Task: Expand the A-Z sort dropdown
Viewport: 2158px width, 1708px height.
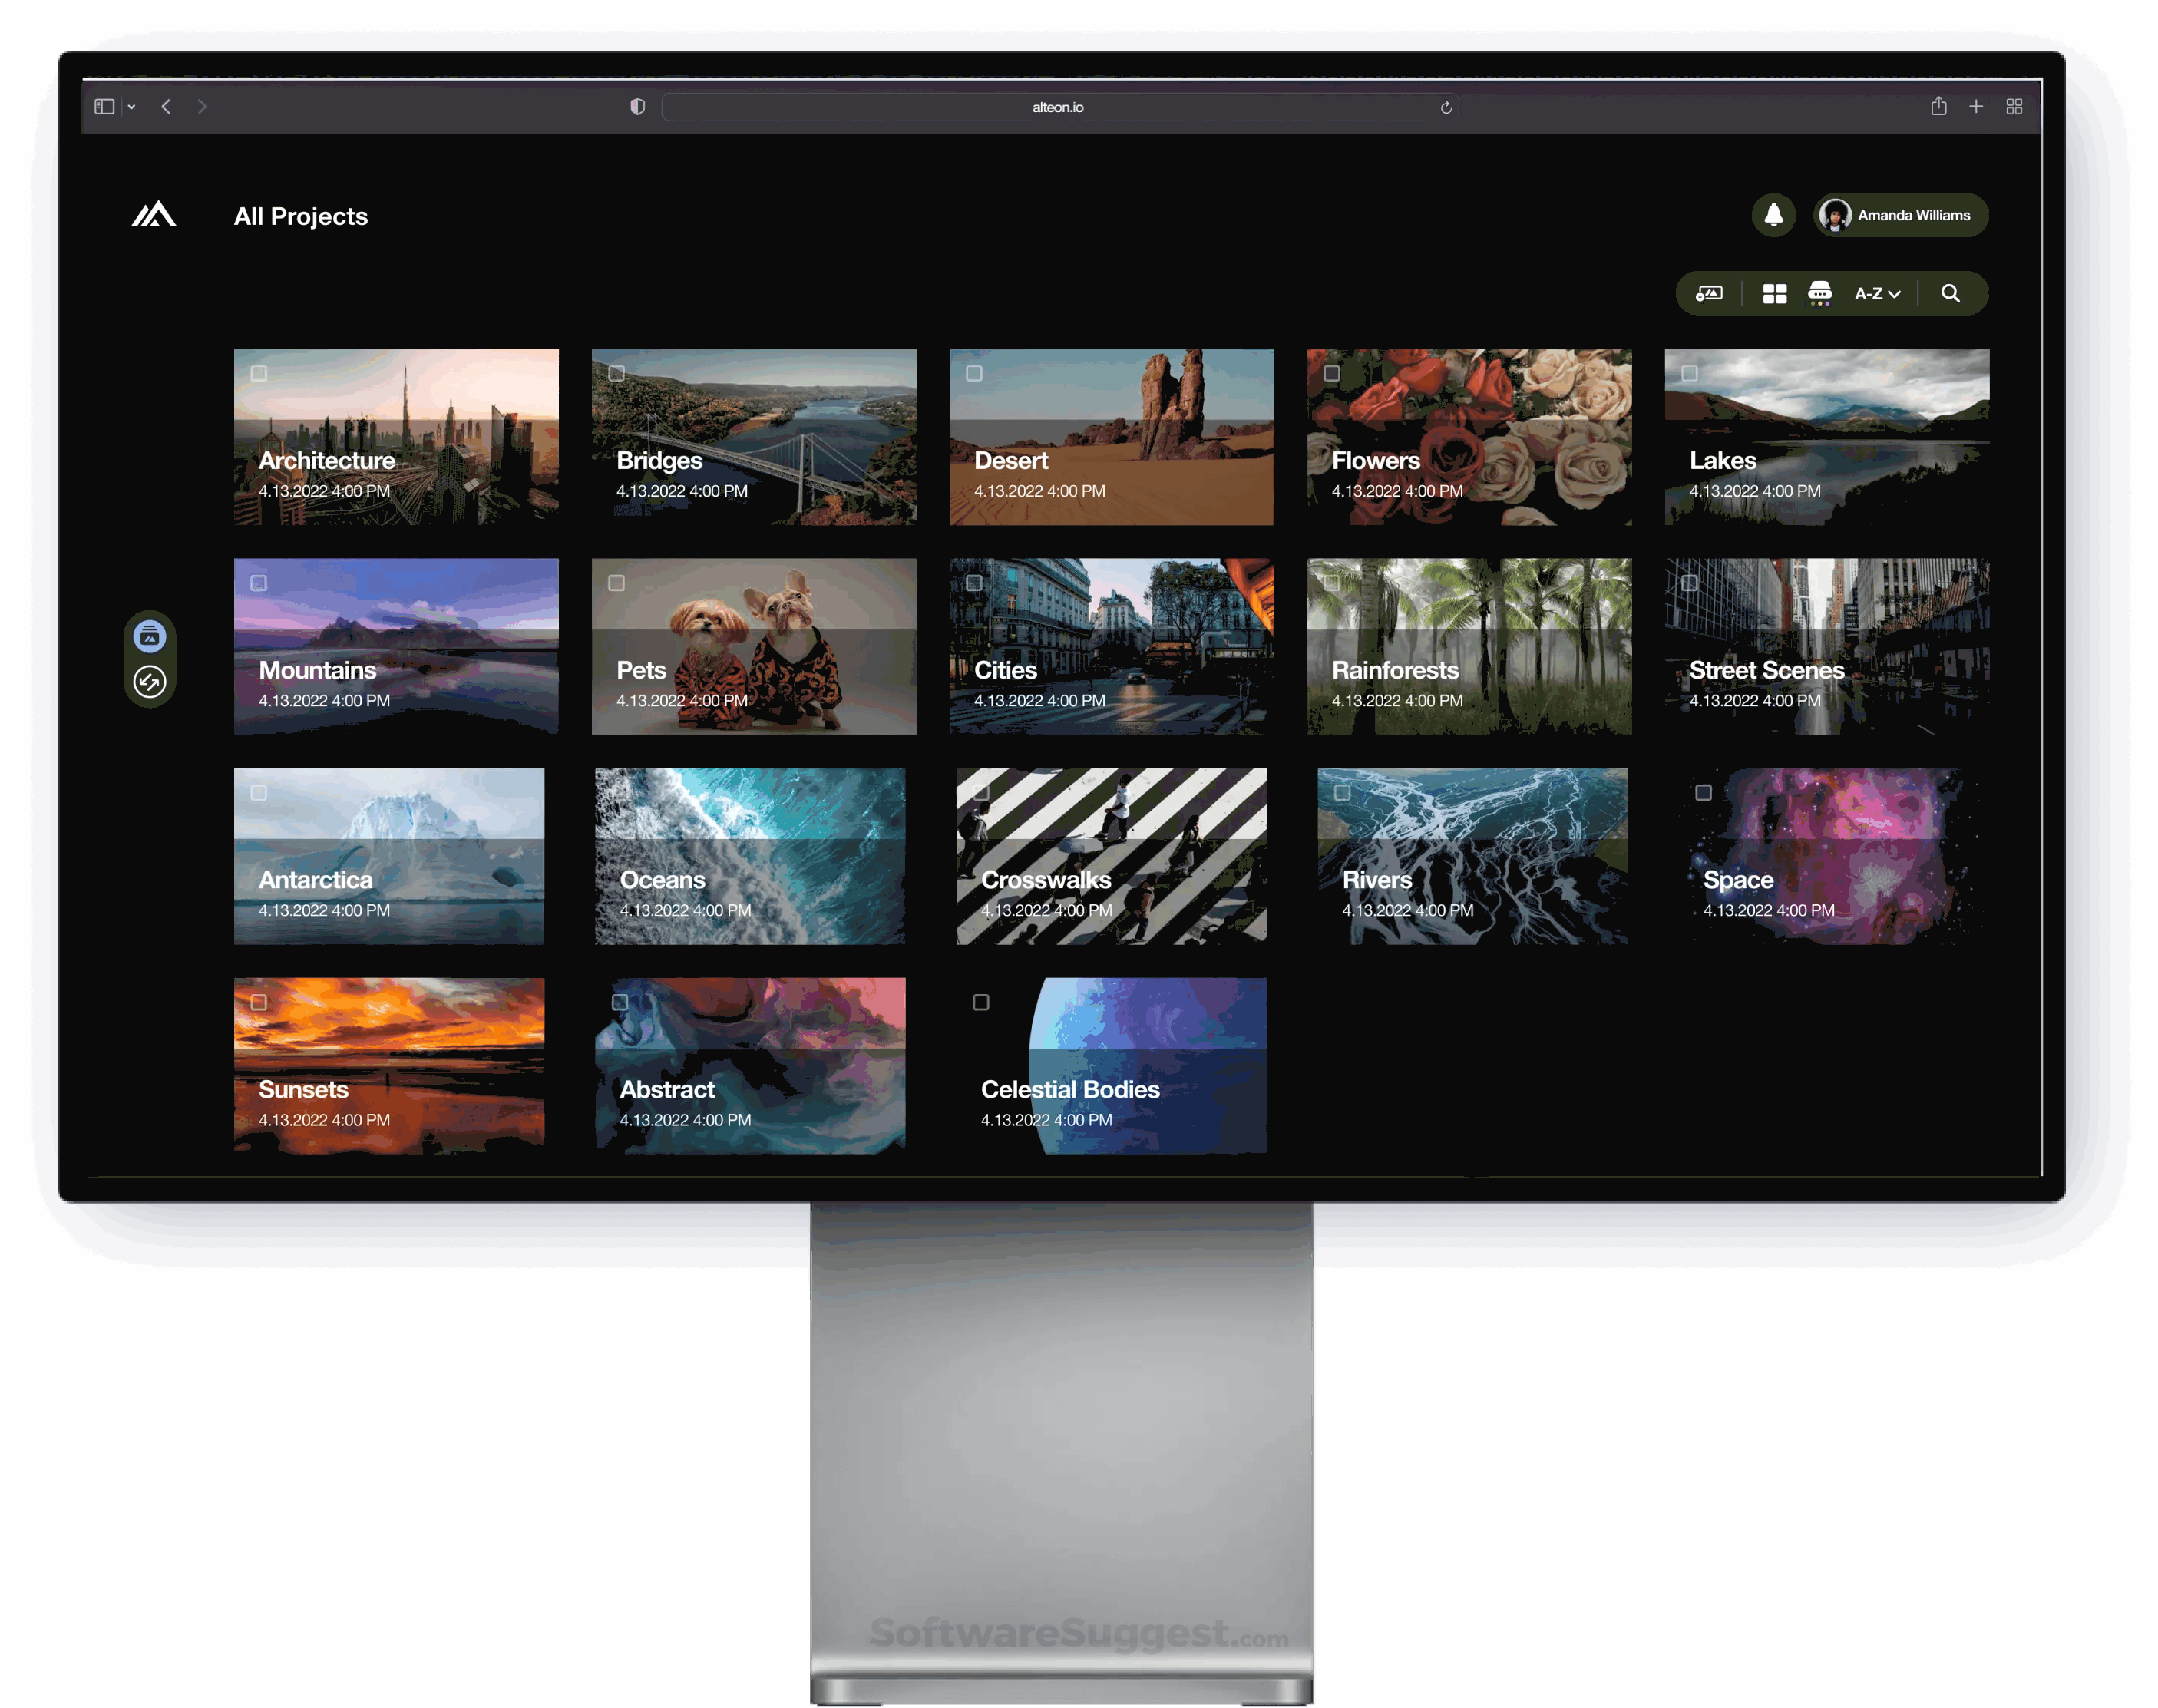Action: click(x=1877, y=293)
